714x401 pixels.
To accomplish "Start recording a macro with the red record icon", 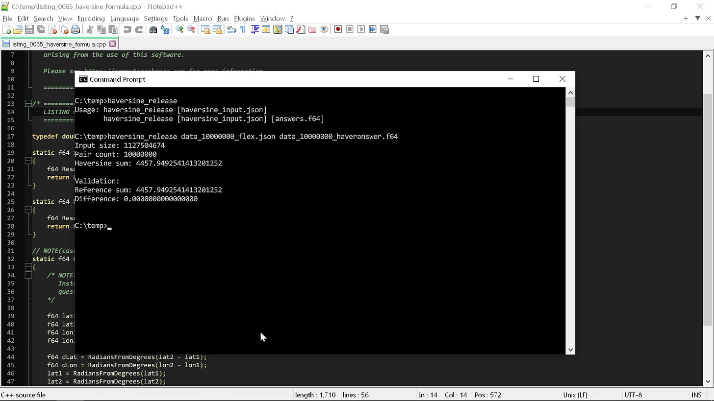I will (337, 29).
